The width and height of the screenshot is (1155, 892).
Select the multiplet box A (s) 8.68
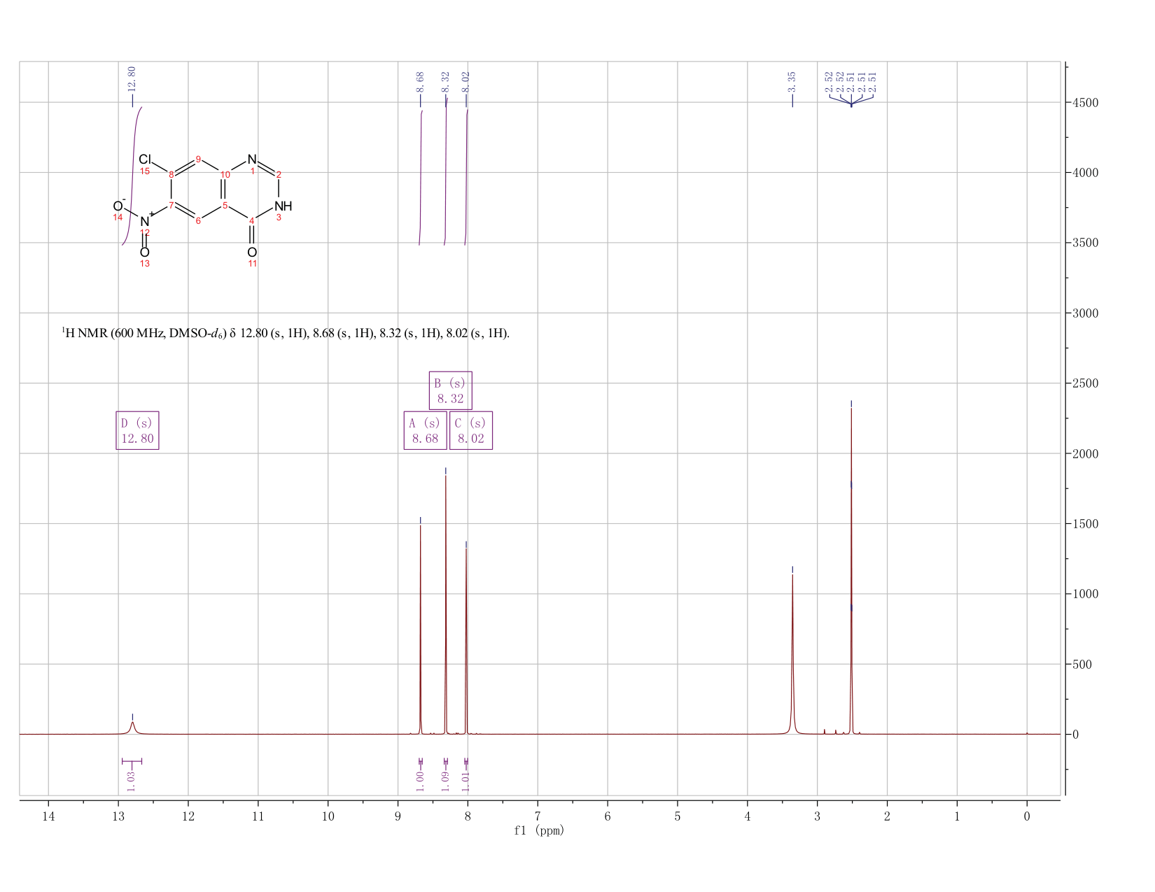425,430
